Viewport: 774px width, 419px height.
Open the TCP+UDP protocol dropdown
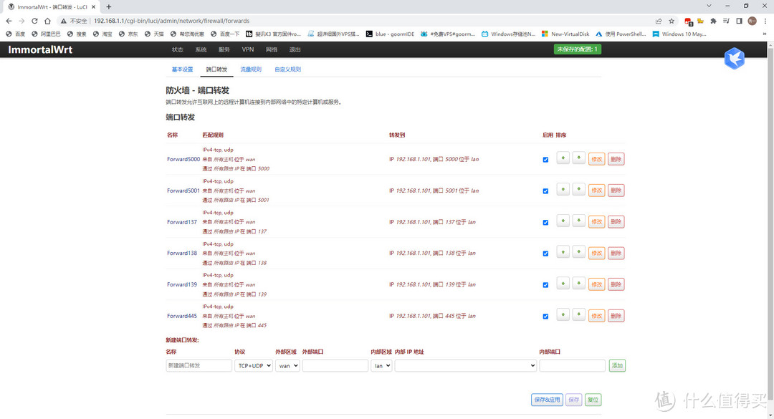[x=253, y=365]
